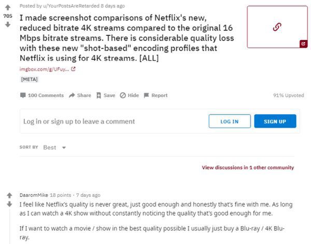Click the 100 Comments speech bubble icon
The height and width of the screenshot is (244, 311).
click(22, 96)
